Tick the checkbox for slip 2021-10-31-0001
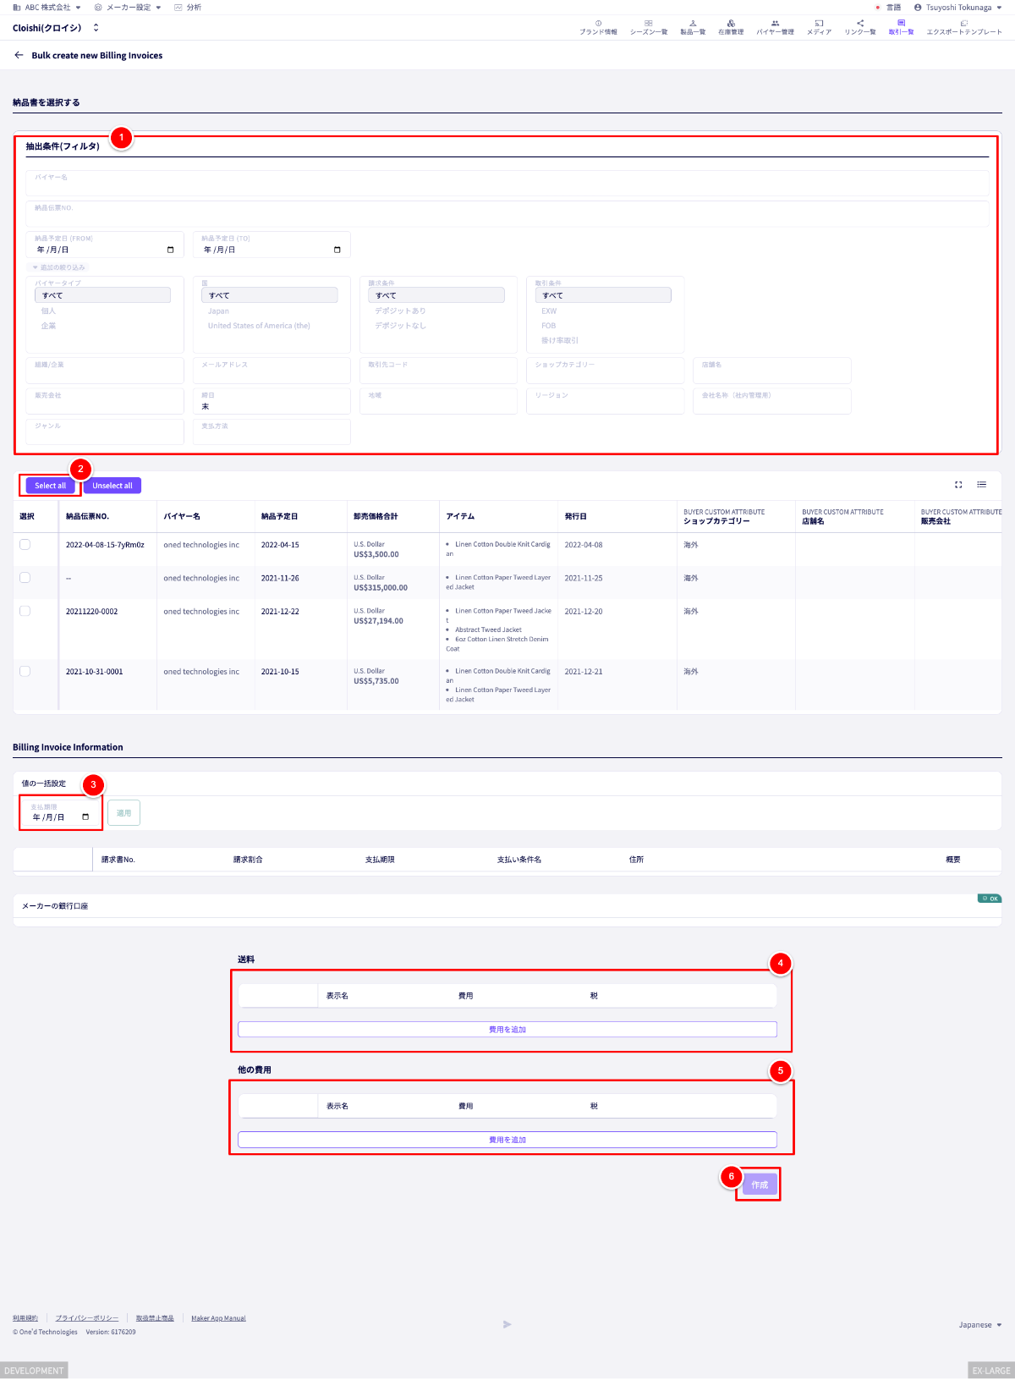1015x1380 pixels. point(25,671)
